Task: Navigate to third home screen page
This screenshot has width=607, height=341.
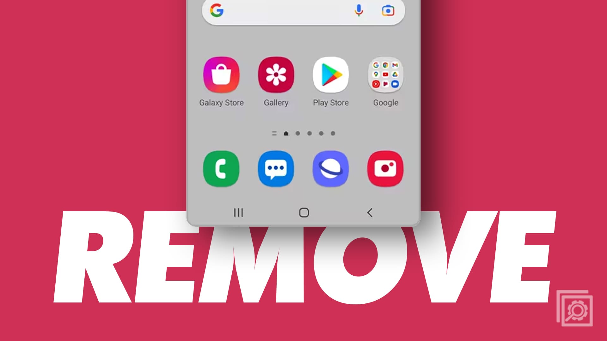Action: pyautogui.click(x=310, y=133)
